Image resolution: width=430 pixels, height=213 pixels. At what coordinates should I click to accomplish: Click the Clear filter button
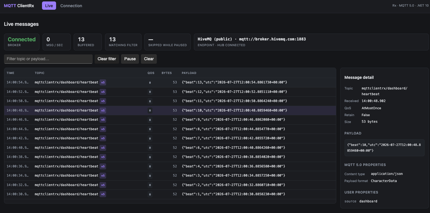(x=107, y=59)
